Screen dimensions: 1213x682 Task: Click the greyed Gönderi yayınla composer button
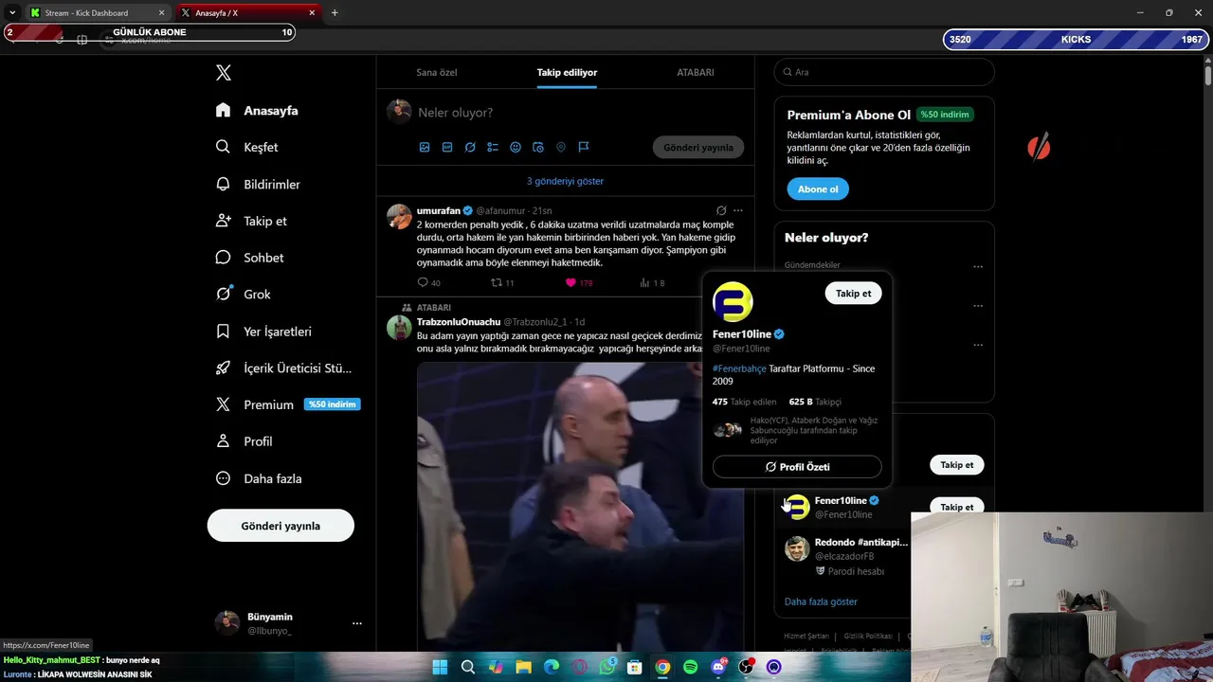tap(698, 148)
